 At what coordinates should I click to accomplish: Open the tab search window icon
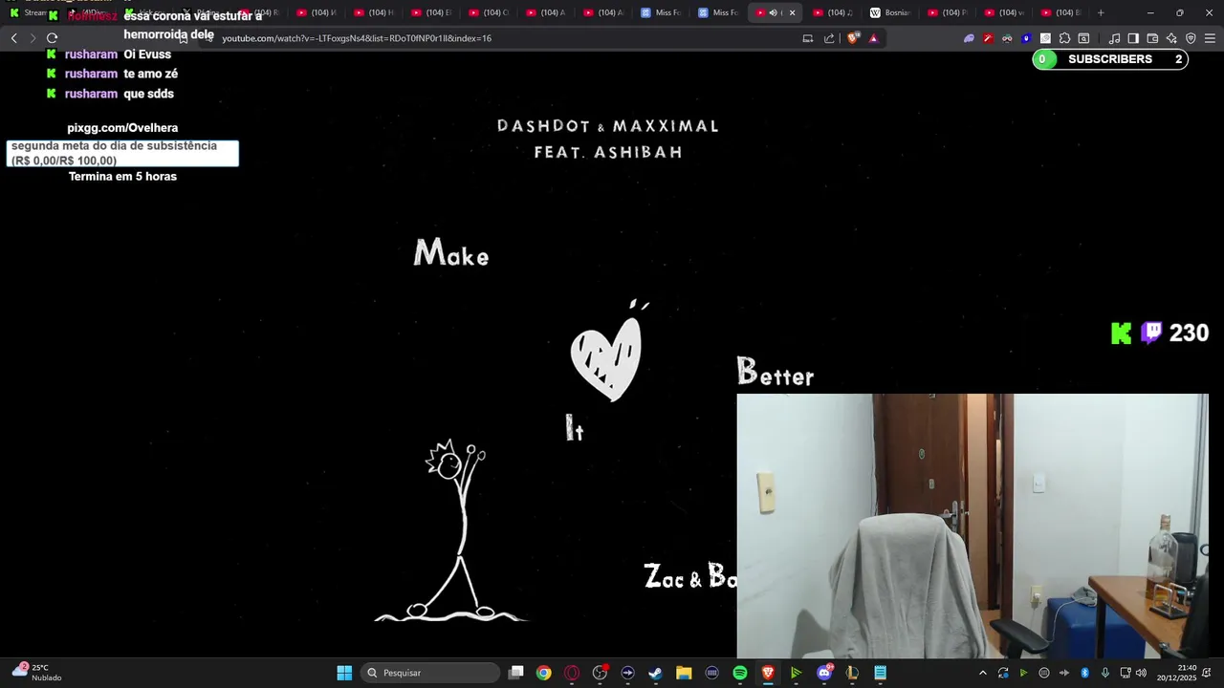[x=1083, y=38]
